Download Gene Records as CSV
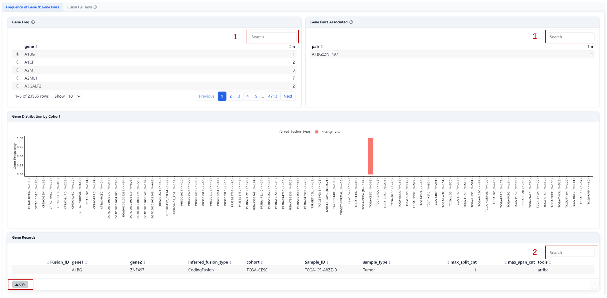Screen dimensions: 607x298 click(x=20, y=285)
